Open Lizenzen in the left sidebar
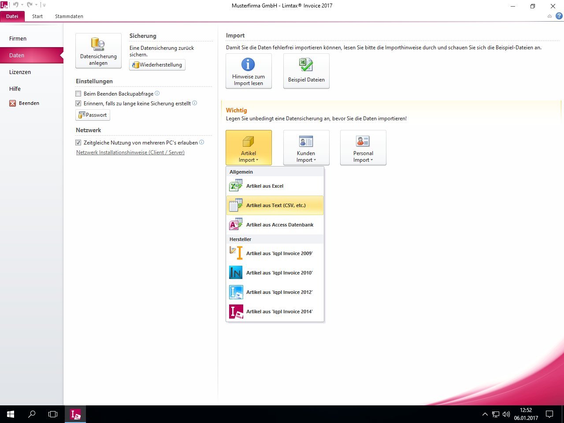 [20, 72]
